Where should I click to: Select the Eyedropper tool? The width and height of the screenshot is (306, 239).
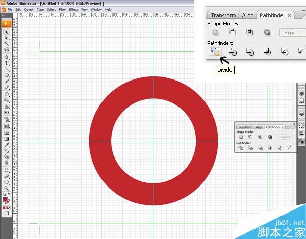[x=7, y=145]
